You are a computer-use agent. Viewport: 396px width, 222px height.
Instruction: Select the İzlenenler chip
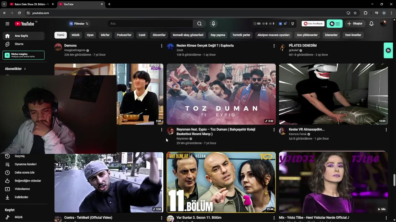(331, 35)
